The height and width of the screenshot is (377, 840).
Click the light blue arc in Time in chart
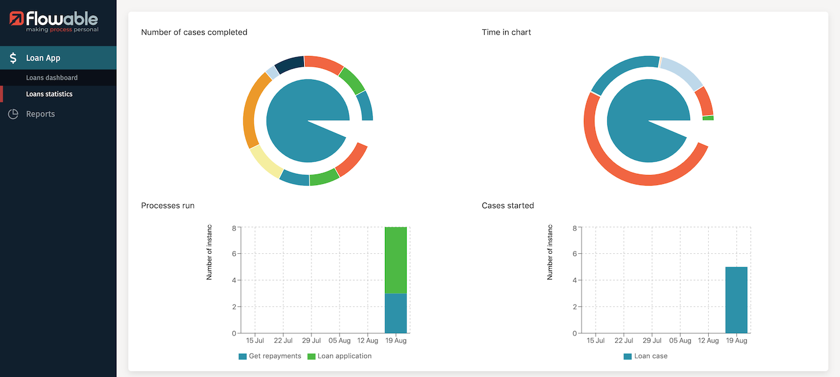[x=681, y=72]
